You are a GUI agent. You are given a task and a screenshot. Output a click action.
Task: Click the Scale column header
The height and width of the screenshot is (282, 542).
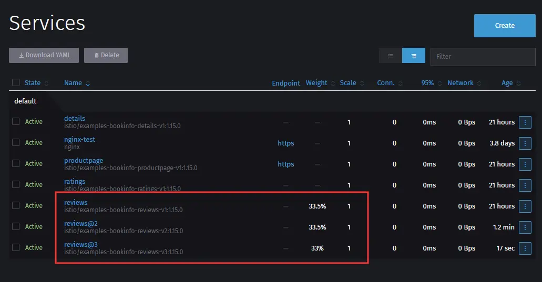click(x=347, y=83)
